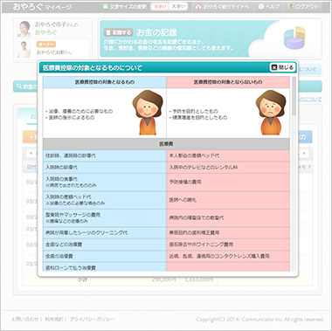Screen dimensions: 332x331
Task: Open the green おやろぐ name link
Action: (x=45, y=32)
